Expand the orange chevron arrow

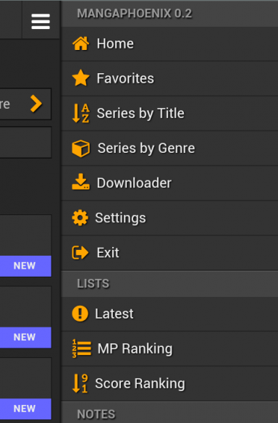point(36,104)
